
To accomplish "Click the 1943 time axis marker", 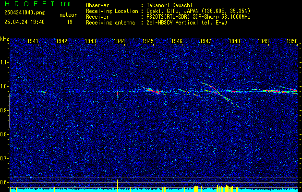I will (x=91, y=41).
